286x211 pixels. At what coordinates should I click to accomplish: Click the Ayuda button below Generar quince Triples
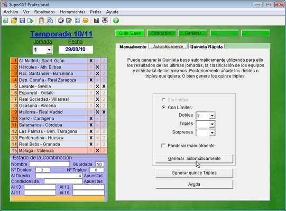click(x=194, y=184)
